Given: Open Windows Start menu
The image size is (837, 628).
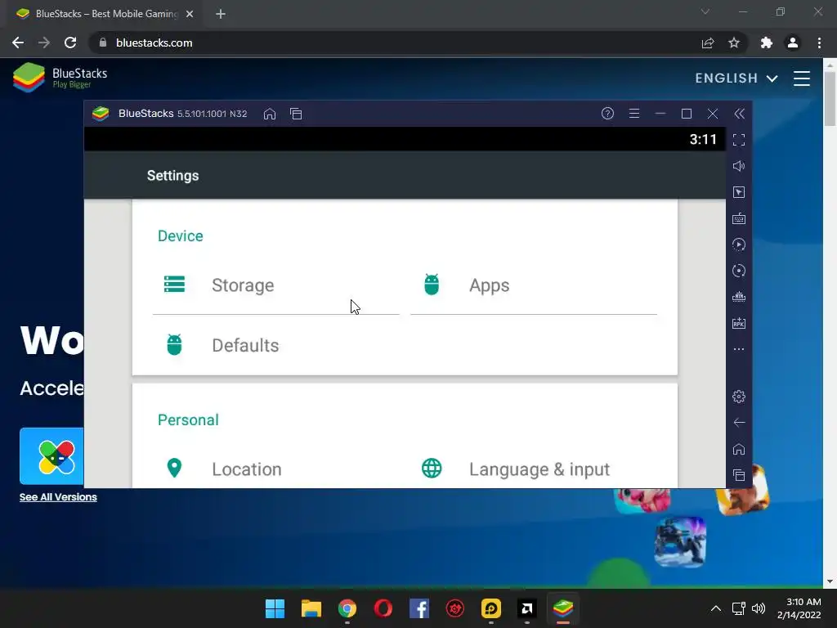Looking at the screenshot, I should tap(275, 608).
